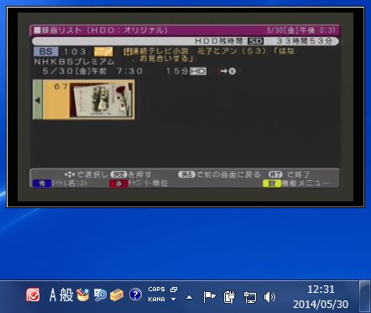Screen dimensions: 371x313
Task: Expand the language bar options down arrow
Action: 174,300
